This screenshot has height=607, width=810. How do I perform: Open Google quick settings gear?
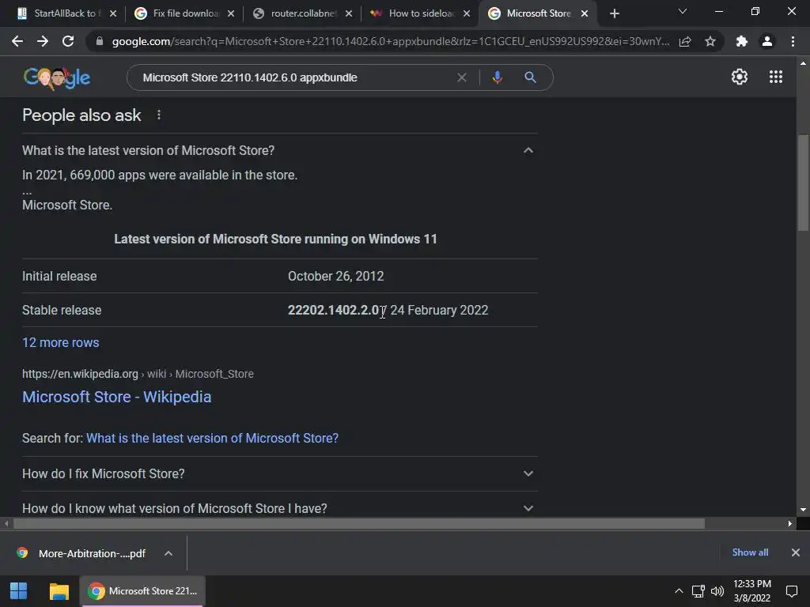(740, 77)
